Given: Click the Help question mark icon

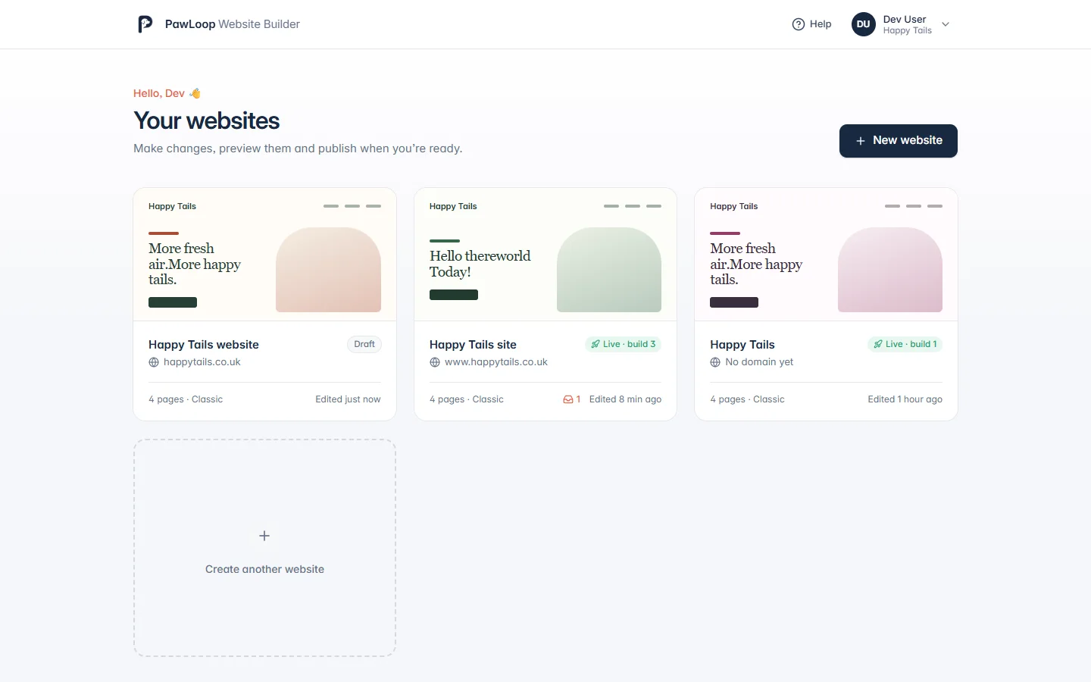Looking at the screenshot, I should [798, 24].
